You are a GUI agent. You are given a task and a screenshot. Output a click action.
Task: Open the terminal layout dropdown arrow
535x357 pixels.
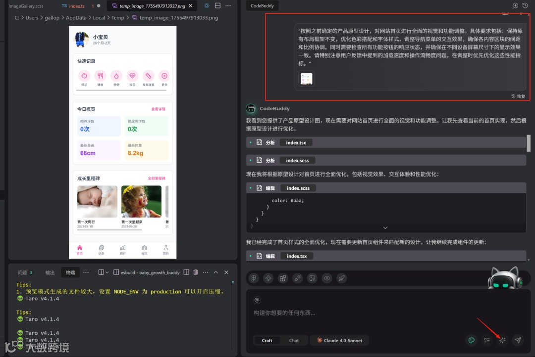tap(107, 272)
